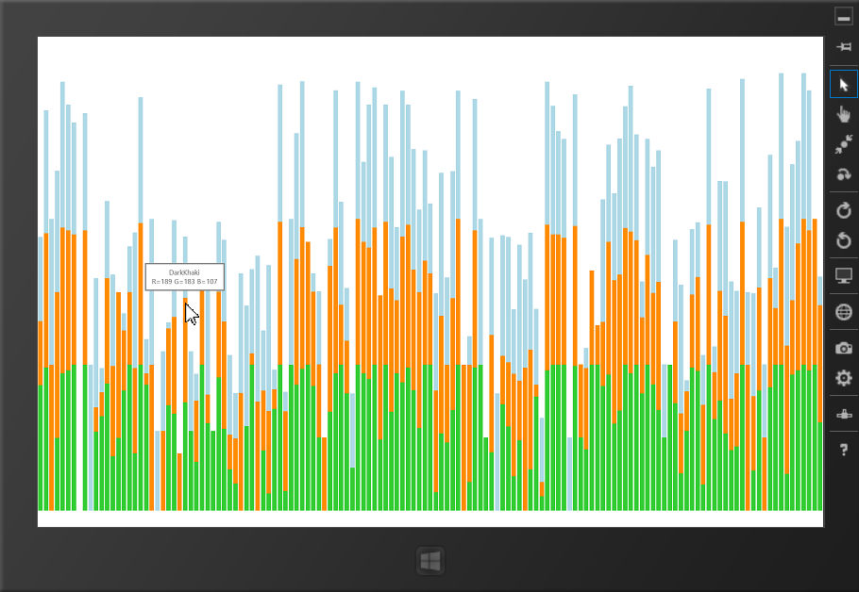Enable pinch/zoom touch mode
Viewport: 859px width, 592px height.
click(844, 144)
